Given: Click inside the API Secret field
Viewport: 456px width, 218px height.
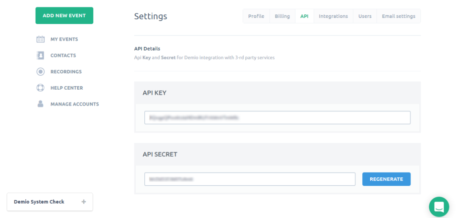Looking at the screenshot, I should pos(249,179).
